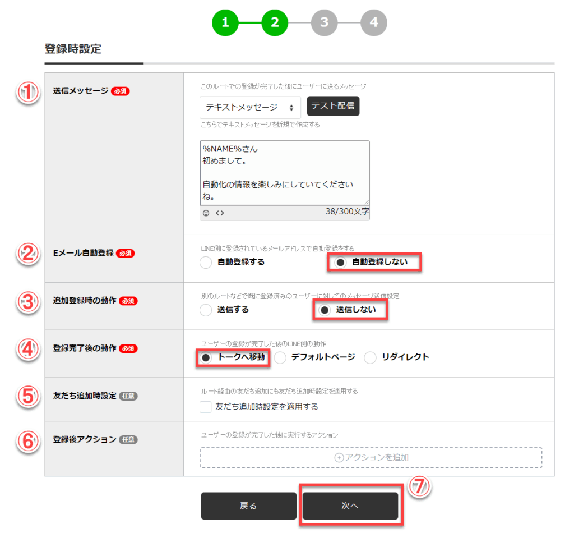Image resolution: width=574 pixels, height=533 pixels.
Task: Enable 友だち追加時設定を適用する checkbox
Action: pyautogui.click(x=206, y=407)
